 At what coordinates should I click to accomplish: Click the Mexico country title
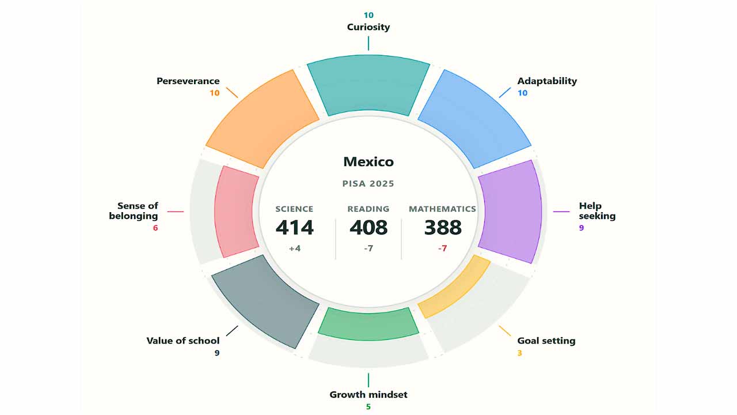368,162
